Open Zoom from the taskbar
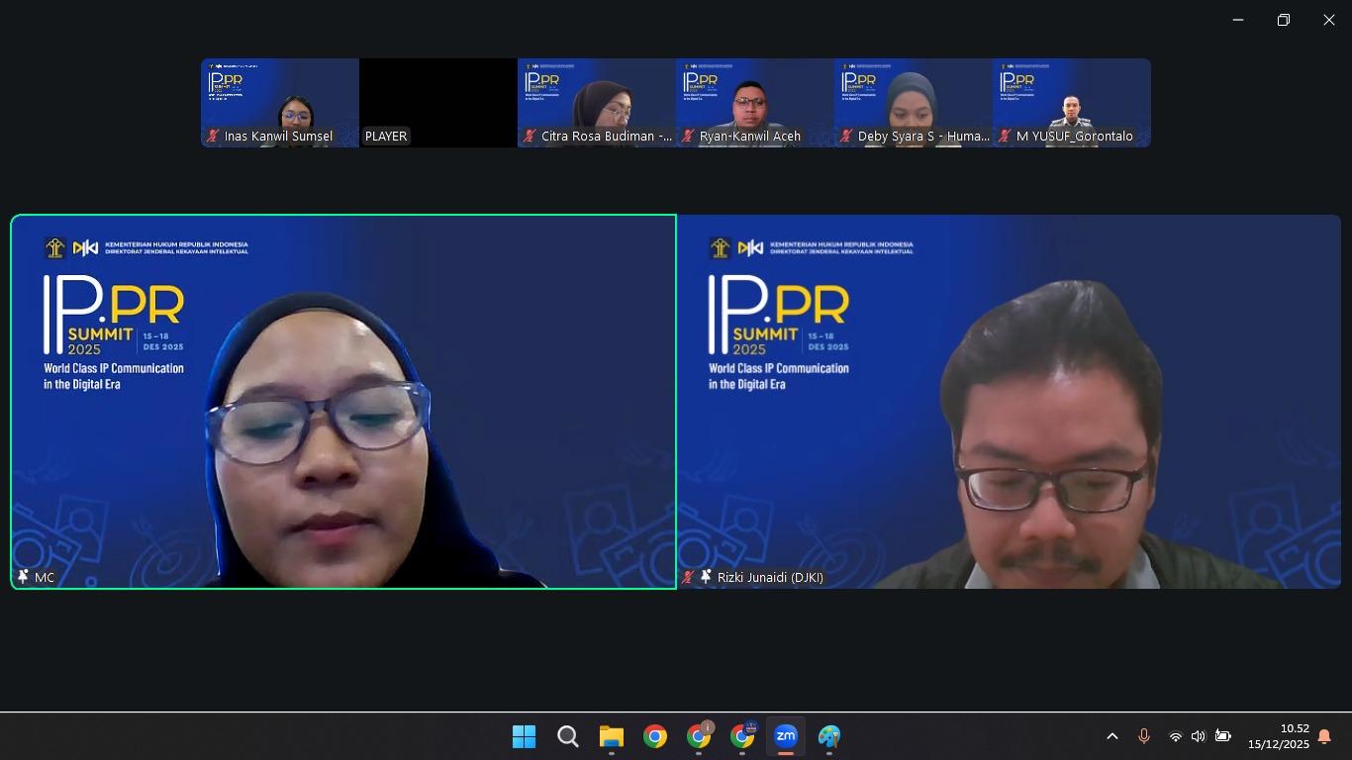 click(x=785, y=736)
